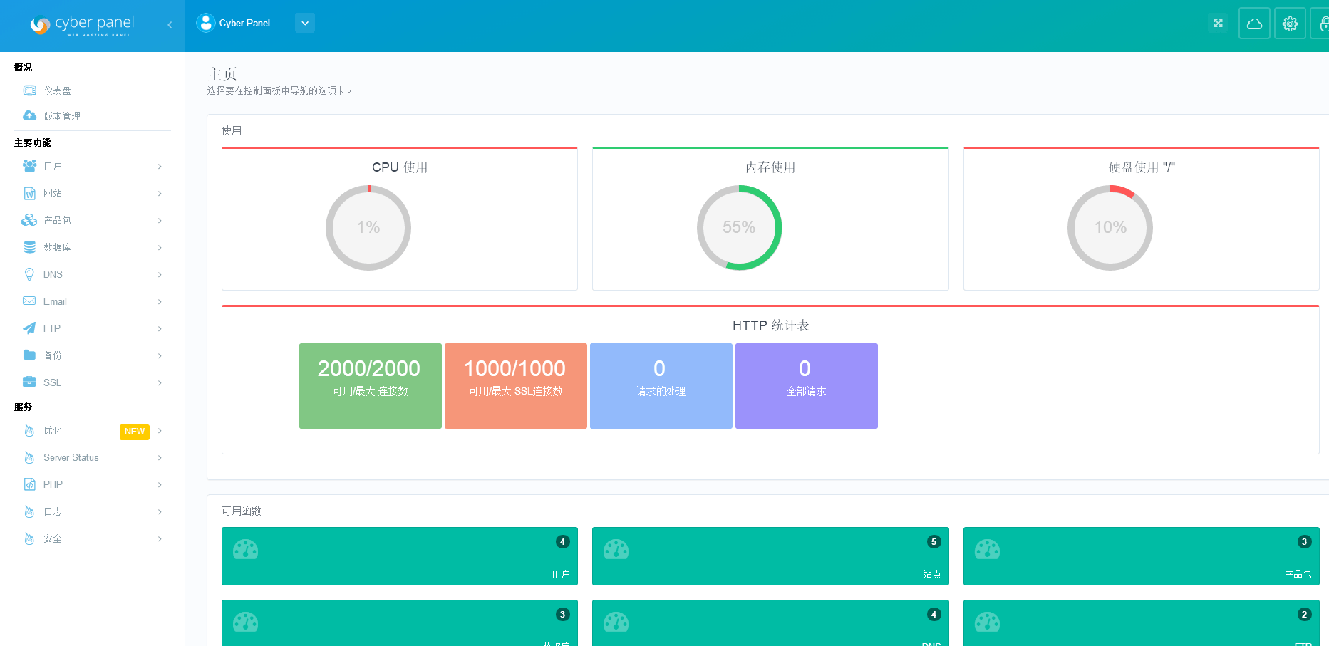This screenshot has height=646, width=1329.
Task: Open the 仪表盘 dashboard menu item
Action: tap(57, 91)
